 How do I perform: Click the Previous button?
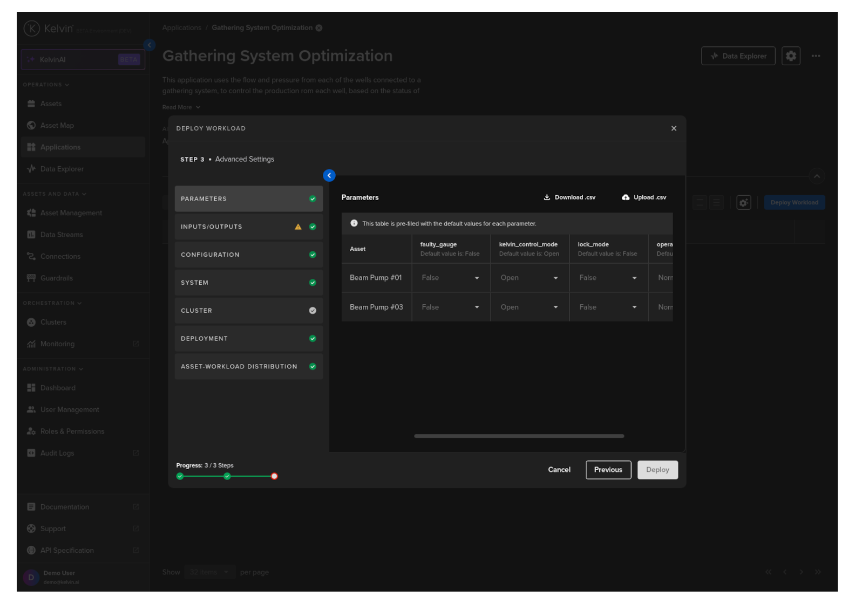coord(608,470)
